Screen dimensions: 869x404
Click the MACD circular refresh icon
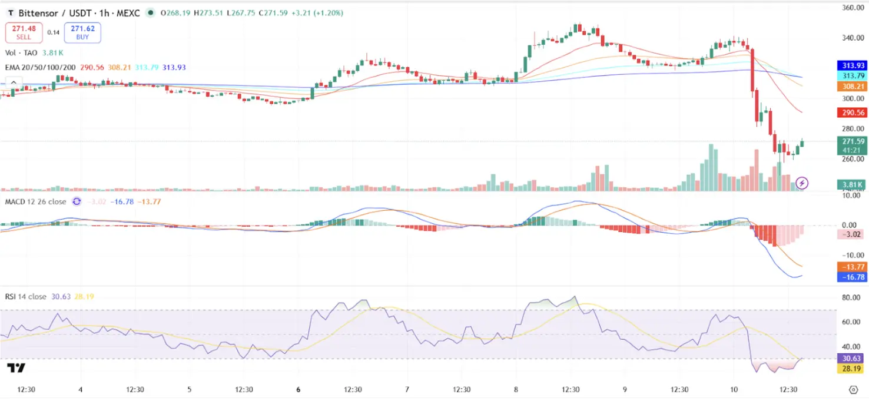pos(77,201)
